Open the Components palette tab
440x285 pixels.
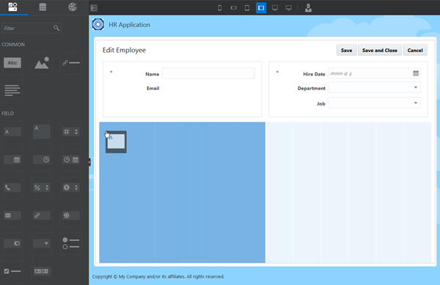pos(12,7)
